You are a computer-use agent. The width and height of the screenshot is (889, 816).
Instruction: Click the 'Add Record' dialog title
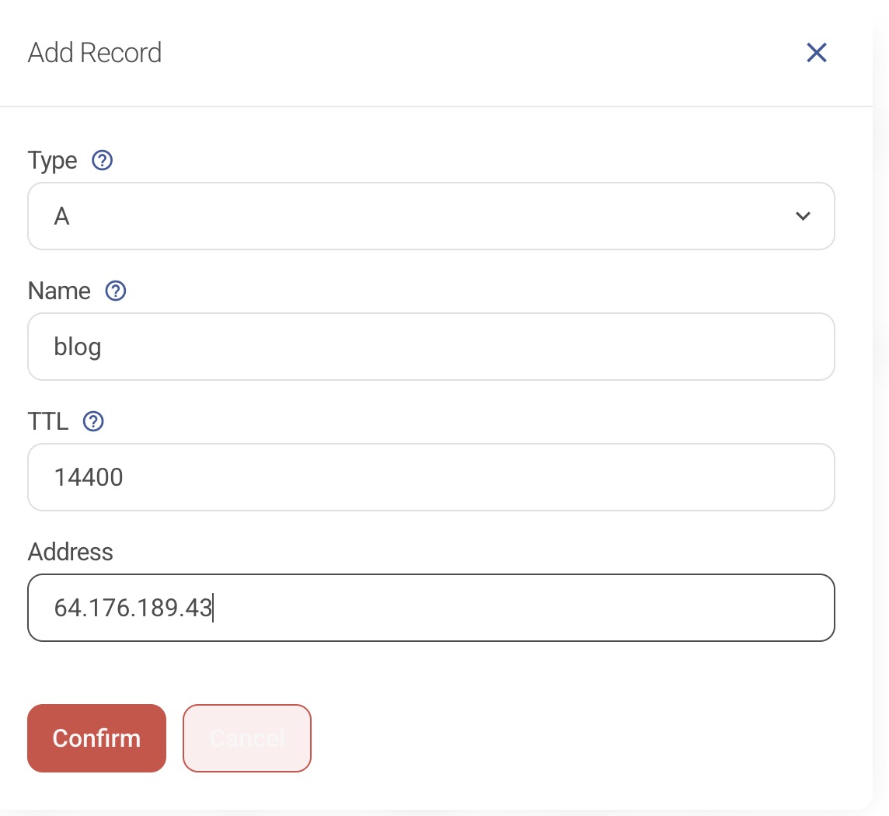tap(95, 53)
